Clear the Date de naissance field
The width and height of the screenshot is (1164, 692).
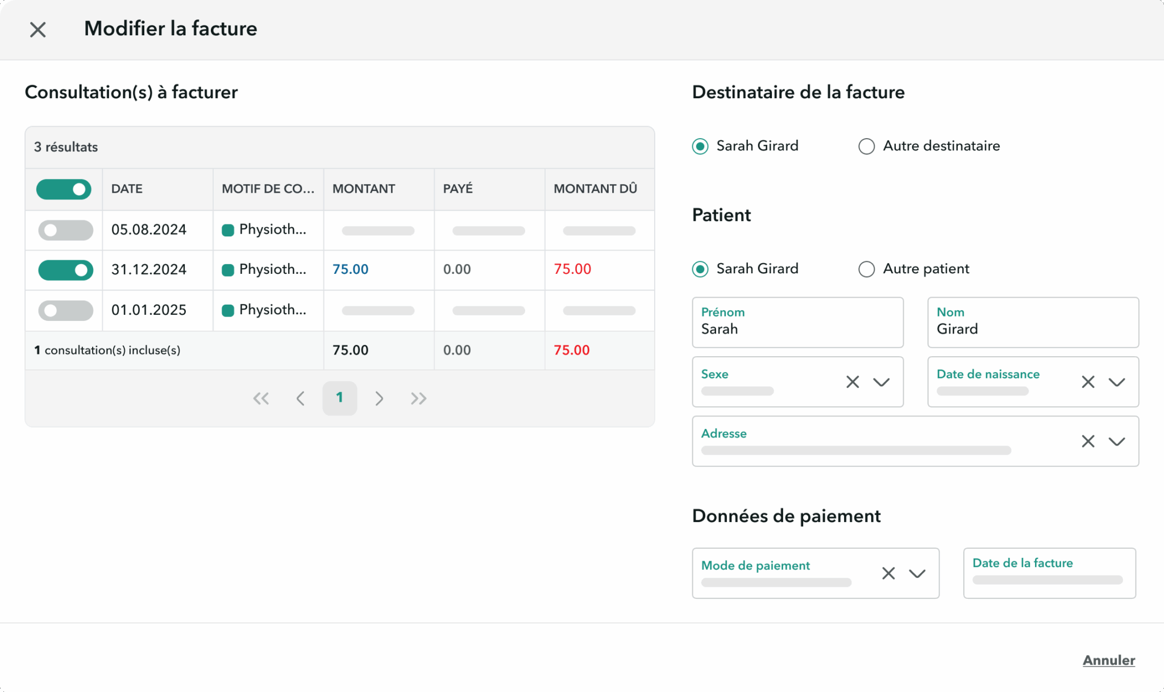(1087, 382)
